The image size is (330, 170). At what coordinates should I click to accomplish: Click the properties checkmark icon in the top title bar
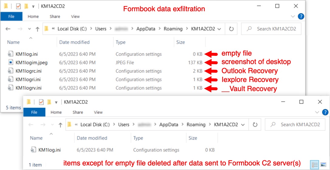point(19,6)
